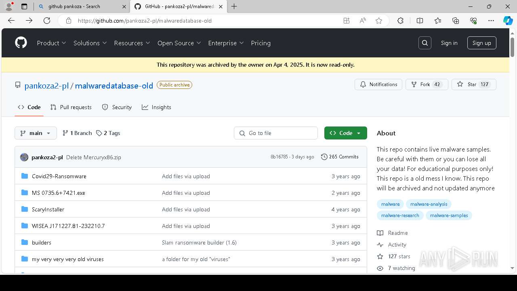Screen dimensions: 517x291
Task: Open the Insights tab
Action: click(x=157, y=107)
